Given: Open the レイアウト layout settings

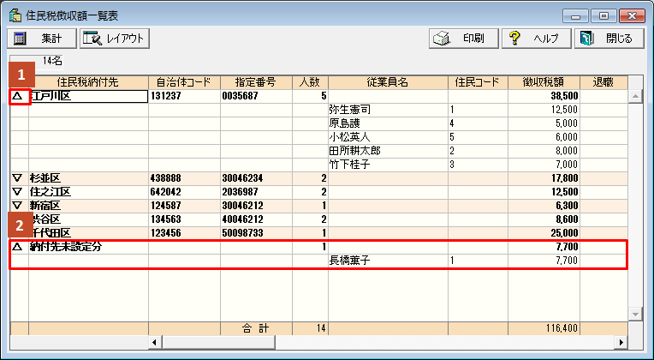Looking at the screenshot, I should click(x=115, y=39).
